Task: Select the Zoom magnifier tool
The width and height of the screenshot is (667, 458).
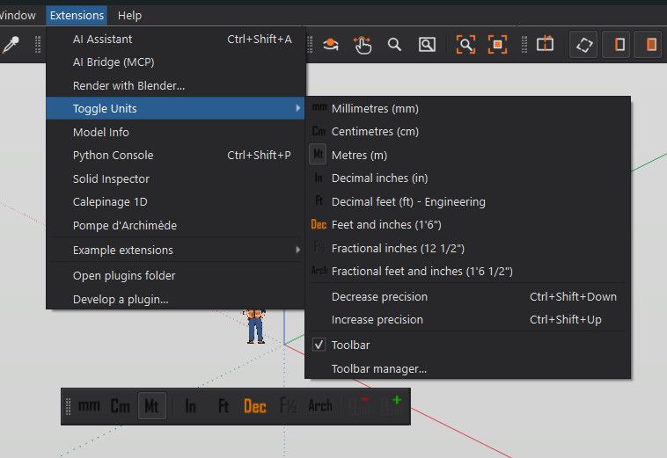Action: [394, 44]
